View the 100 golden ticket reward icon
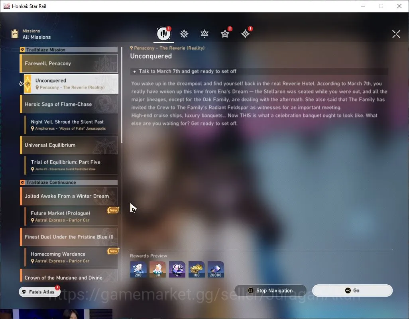 click(x=197, y=269)
